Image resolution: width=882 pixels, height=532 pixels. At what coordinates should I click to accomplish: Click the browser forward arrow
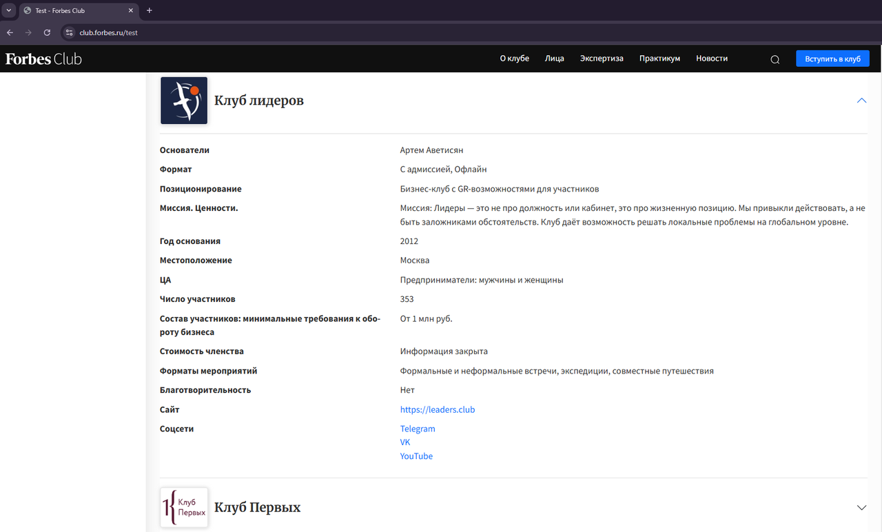coord(28,32)
